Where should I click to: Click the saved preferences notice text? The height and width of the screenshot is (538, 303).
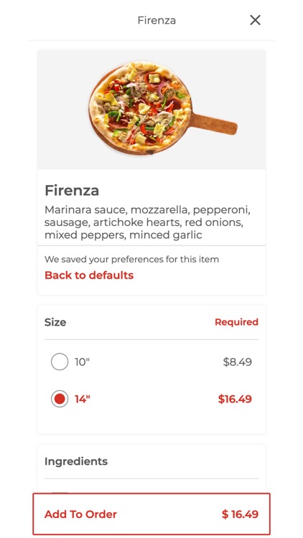131,259
